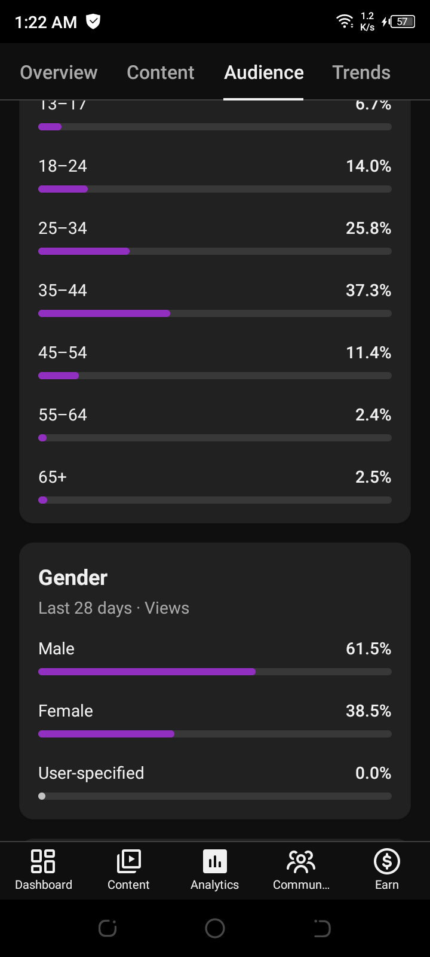Viewport: 430px width, 957px height.
Task: Tap the Android home circle button
Action: click(215, 928)
